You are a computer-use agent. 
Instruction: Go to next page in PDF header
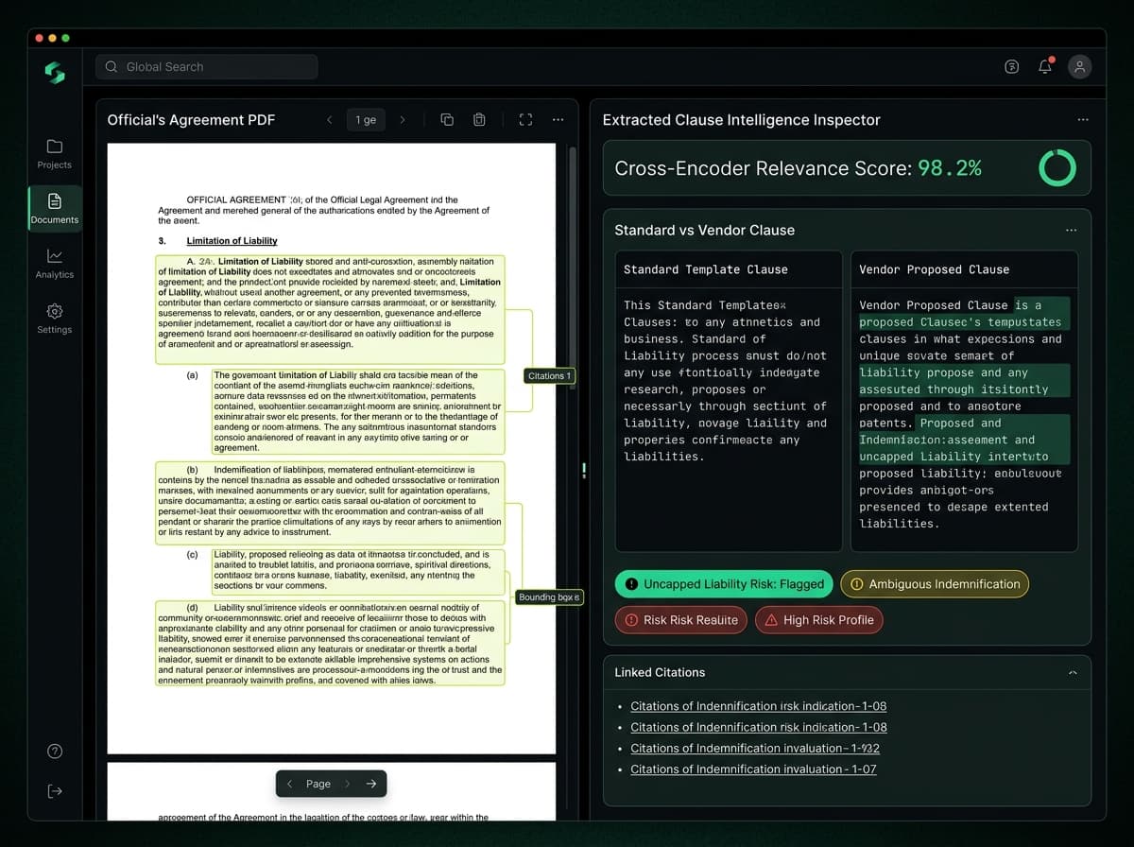coord(403,120)
